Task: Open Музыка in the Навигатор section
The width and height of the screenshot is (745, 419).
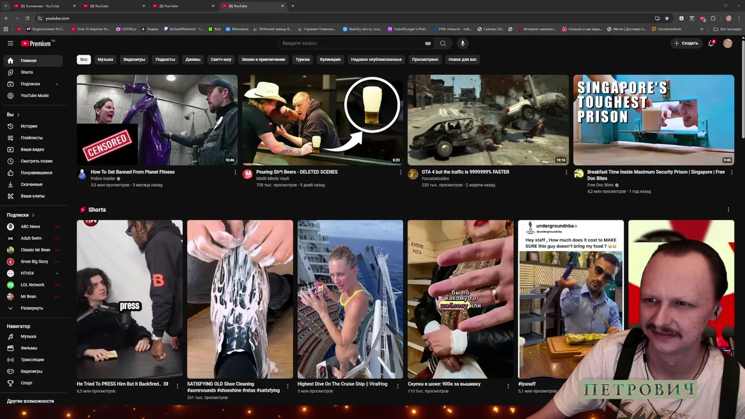Action: 33,336
